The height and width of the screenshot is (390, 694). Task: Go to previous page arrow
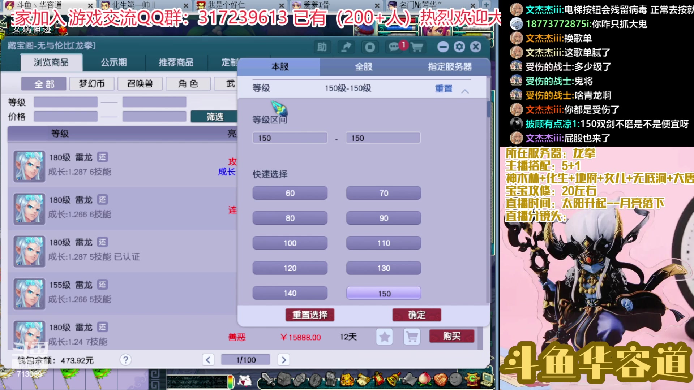208,360
